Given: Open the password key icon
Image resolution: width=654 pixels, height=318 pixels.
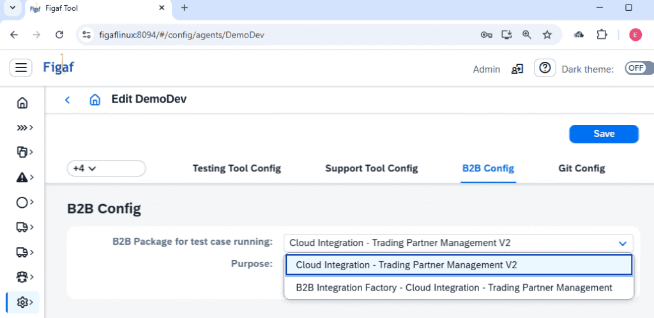Looking at the screenshot, I should (x=486, y=35).
